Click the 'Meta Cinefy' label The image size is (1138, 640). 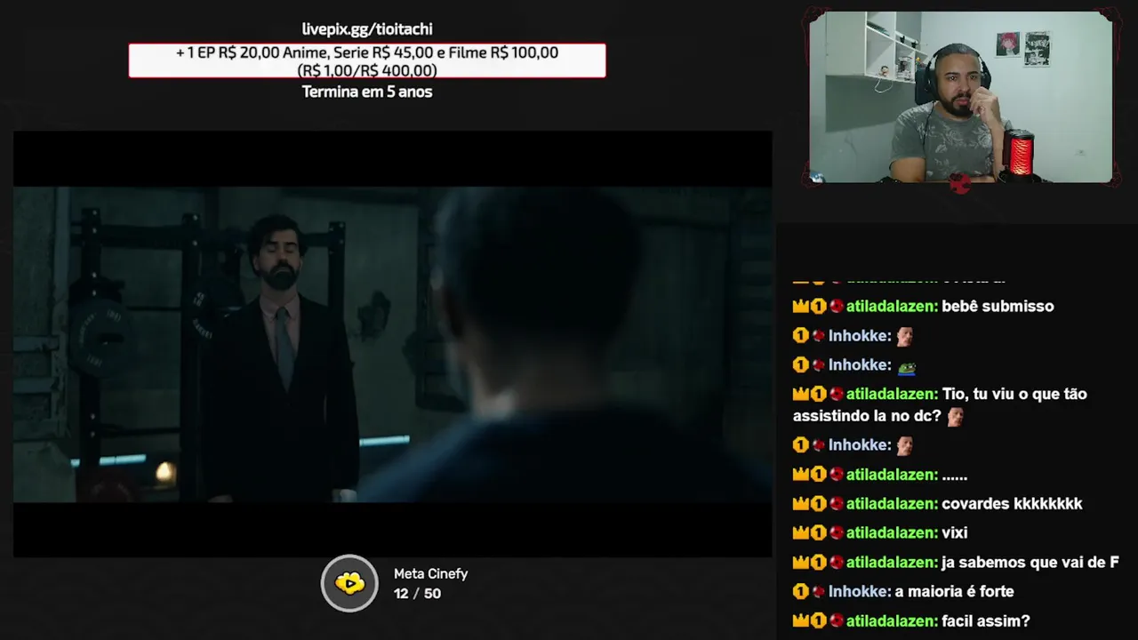(x=431, y=574)
